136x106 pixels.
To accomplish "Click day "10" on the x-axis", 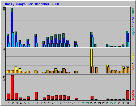I will [44, 103].
